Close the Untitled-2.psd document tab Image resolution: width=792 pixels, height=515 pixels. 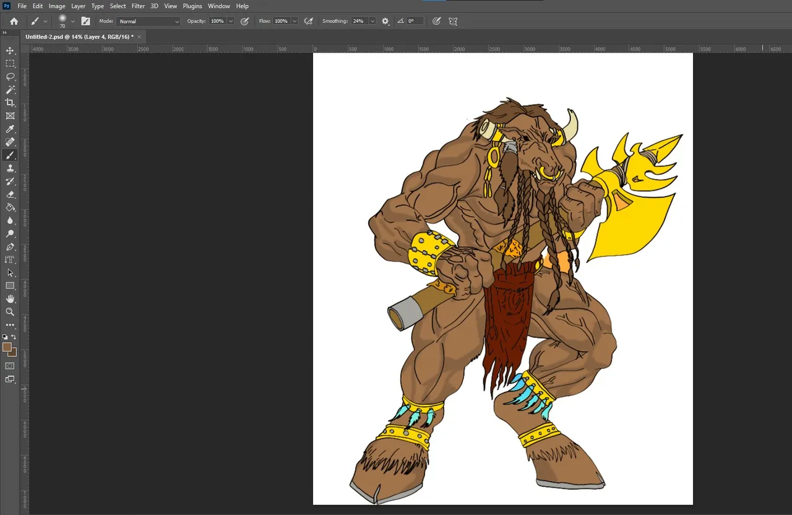pos(139,37)
